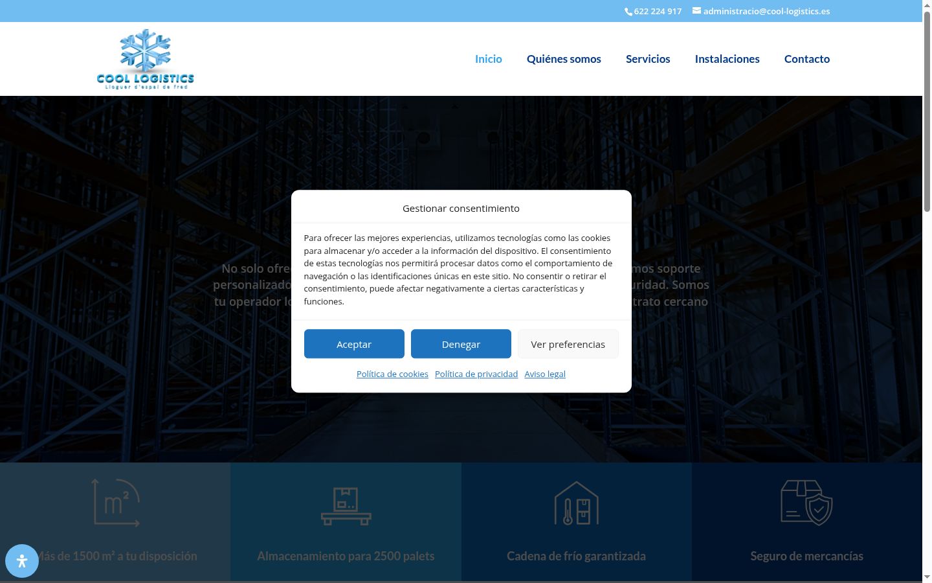Click the scrollbar up arrow
Viewport: 932px width, 583px height.
pyautogui.click(x=927, y=5)
